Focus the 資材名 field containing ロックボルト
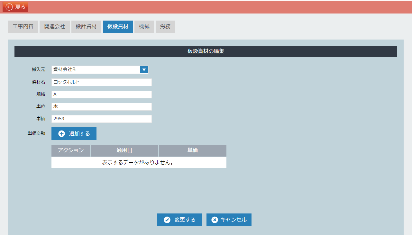 (x=102, y=82)
